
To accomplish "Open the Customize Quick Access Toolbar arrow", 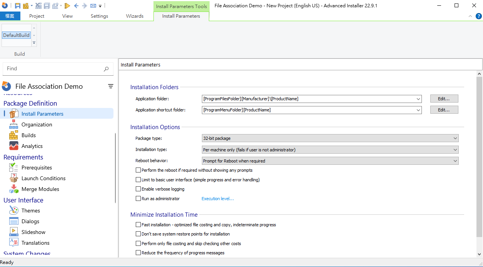I will coord(100,6).
